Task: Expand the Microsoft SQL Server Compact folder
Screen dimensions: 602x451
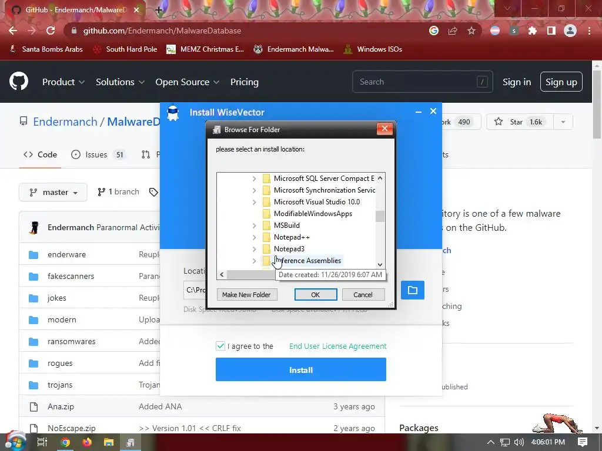Action: click(254, 179)
